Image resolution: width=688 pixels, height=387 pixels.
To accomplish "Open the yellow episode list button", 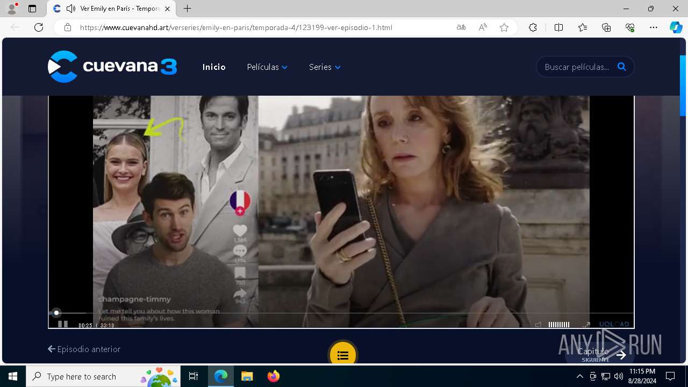I will click(x=343, y=355).
